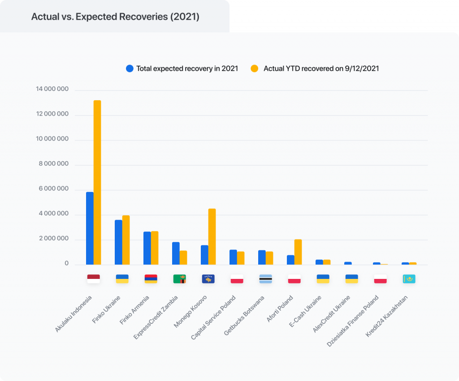Viewport: 459px width, 381px height.
Task: Select the yellow actual bar for Finko Ukraine
Action: [126, 240]
